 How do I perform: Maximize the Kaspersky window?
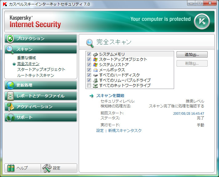pos(199,3)
